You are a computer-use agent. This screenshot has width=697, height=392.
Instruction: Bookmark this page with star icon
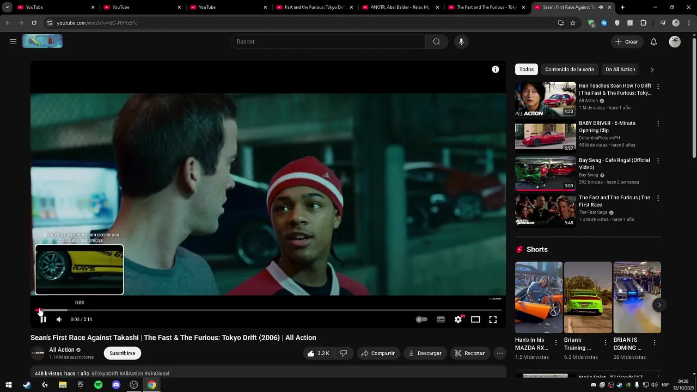[x=573, y=23]
